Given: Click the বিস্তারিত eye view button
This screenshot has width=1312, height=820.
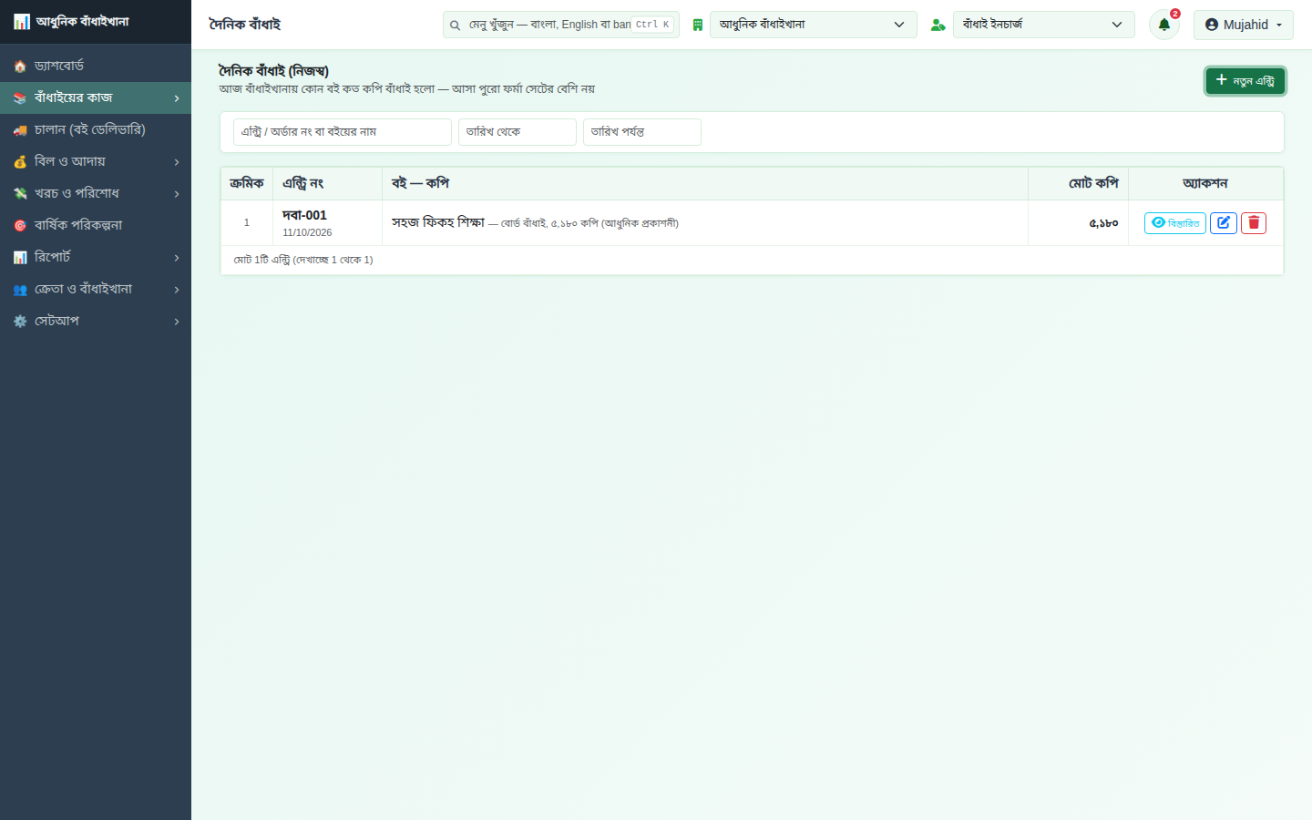Looking at the screenshot, I should point(1174,222).
